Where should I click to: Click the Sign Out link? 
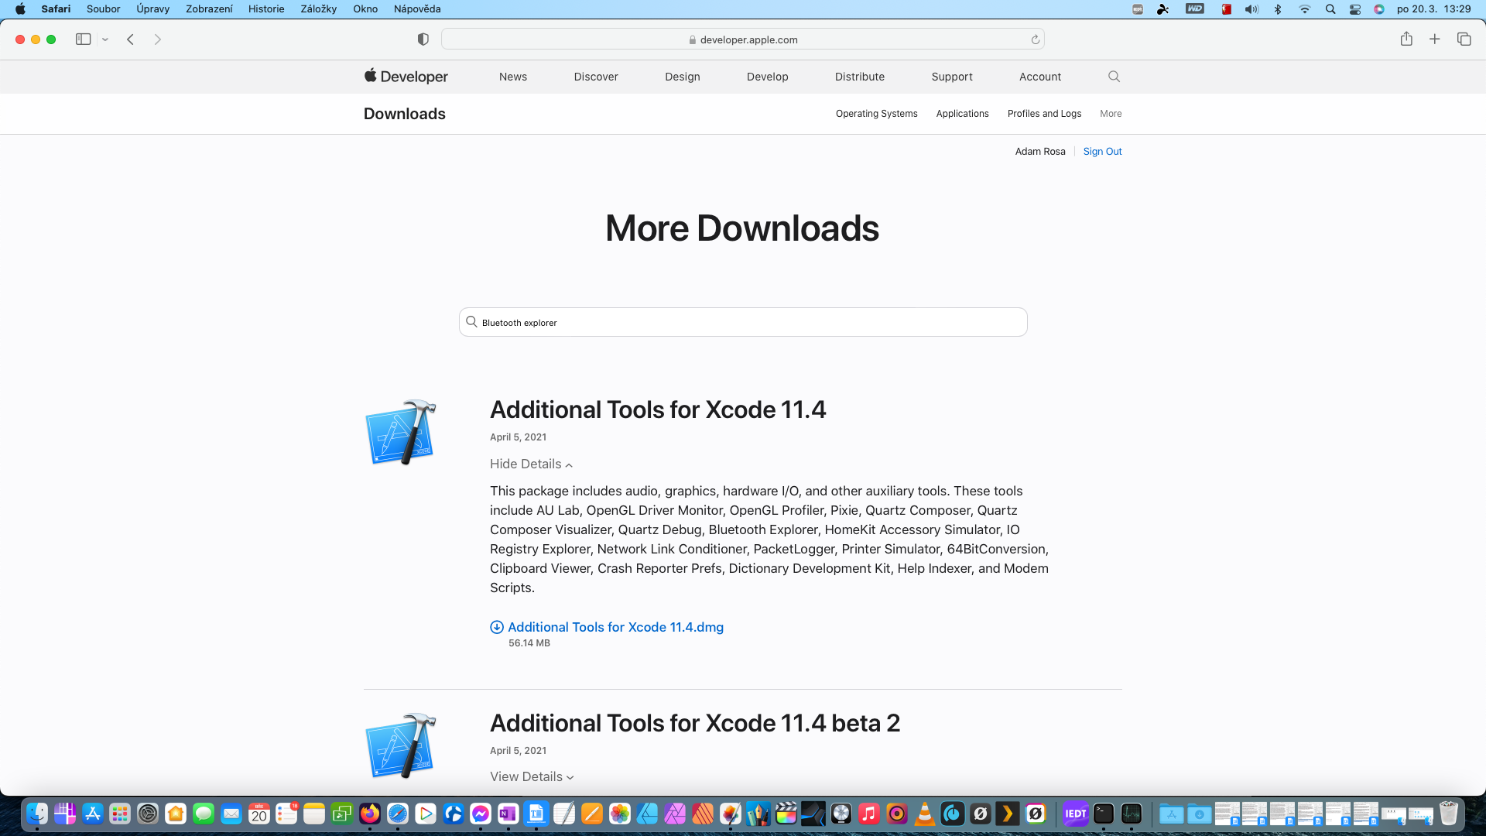tap(1102, 152)
